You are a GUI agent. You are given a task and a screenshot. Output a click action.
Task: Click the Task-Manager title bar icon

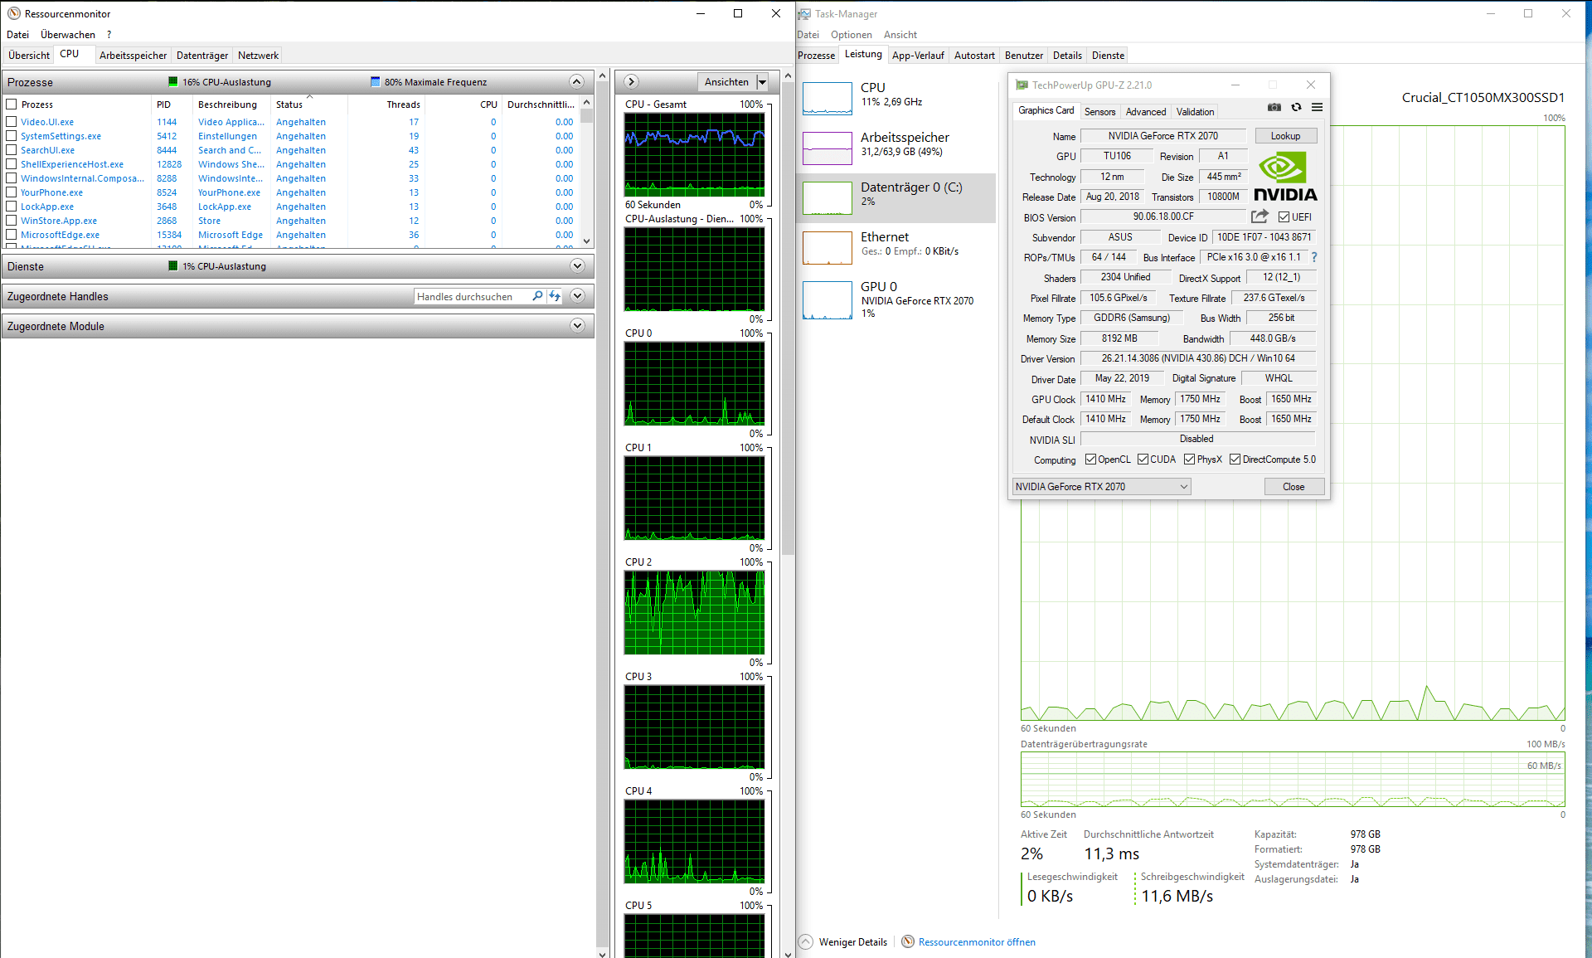click(x=804, y=13)
